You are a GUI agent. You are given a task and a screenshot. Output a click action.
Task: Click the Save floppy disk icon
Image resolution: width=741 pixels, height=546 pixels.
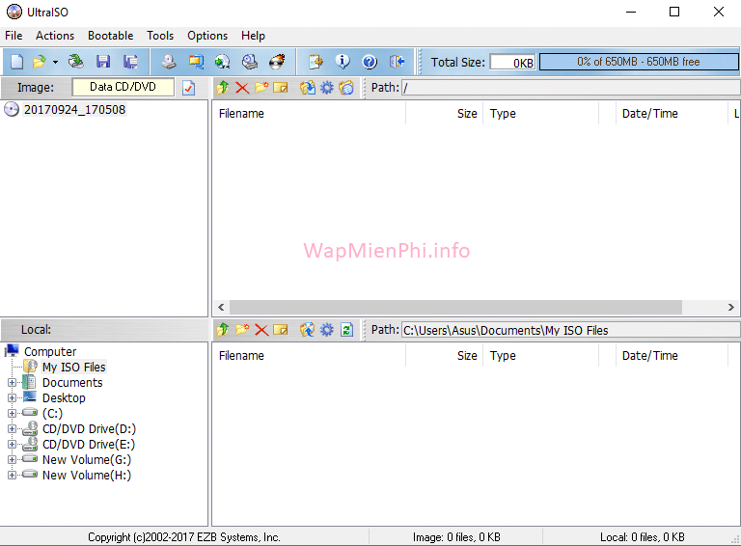pos(103,62)
